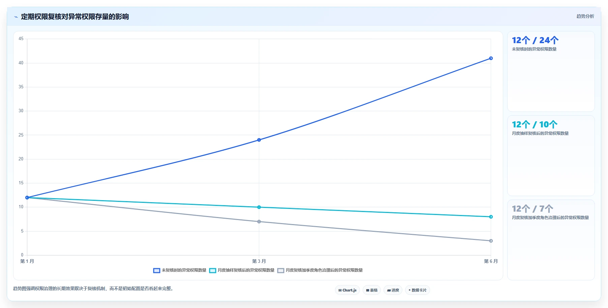Click the '12个 / 10个' stat card value
This screenshot has width=608, height=308.
click(x=535, y=125)
